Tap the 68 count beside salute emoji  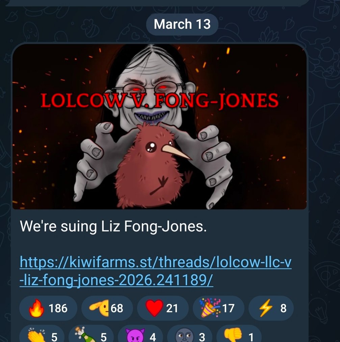117,308
